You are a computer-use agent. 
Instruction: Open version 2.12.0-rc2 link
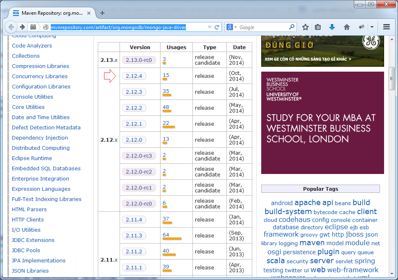(139, 172)
